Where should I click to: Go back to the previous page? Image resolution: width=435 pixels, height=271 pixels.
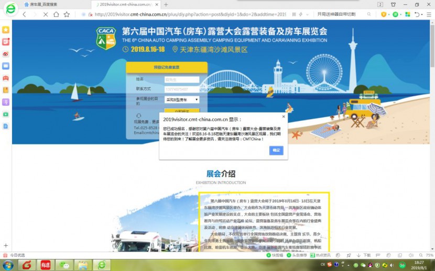pyautogui.click(x=24, y=15)
